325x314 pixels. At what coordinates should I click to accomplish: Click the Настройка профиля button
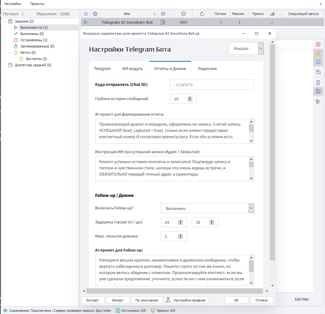pos(187,300)
